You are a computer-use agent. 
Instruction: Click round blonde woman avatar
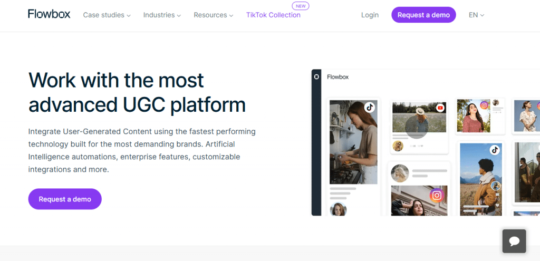[x=399, y=173]
